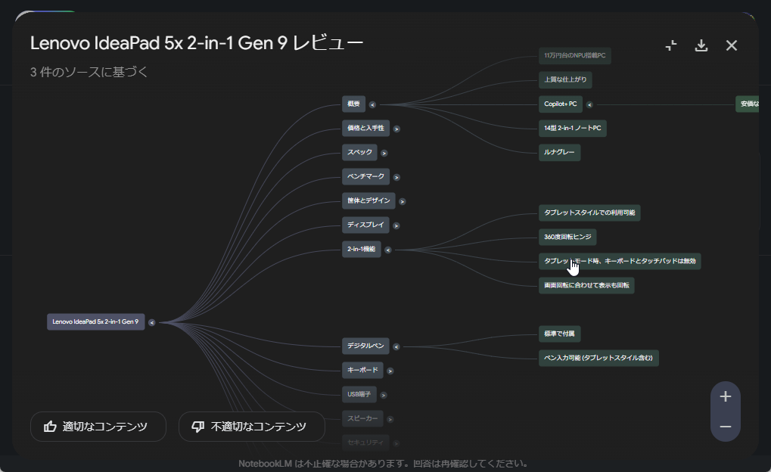
Task: Expand the スピーカー node chevron
Action: pyautogui.click(x=390, y=419)
